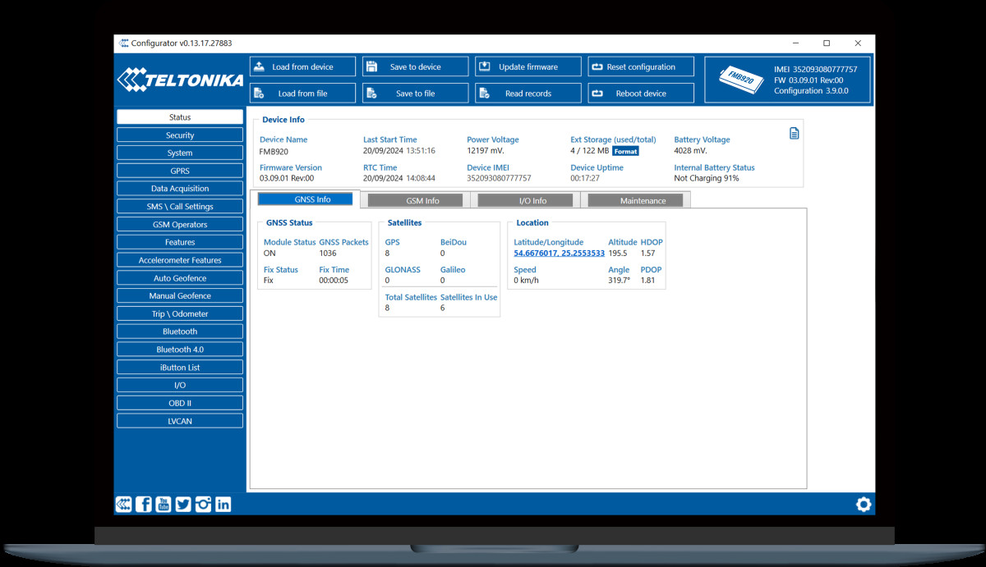The width and height of the screenshot is (986, 567).
Task: Open the OBD II section
Action: tap(180, 403)
